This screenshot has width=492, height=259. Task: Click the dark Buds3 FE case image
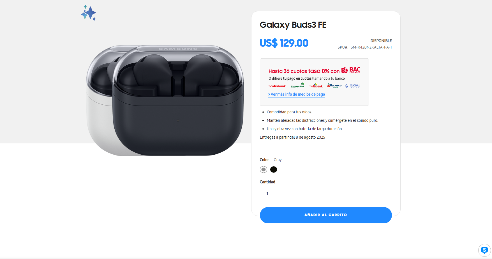tap(178, 112)
